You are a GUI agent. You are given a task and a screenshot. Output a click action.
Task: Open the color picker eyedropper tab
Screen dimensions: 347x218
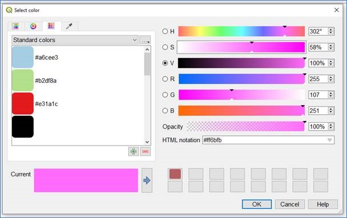69,26
